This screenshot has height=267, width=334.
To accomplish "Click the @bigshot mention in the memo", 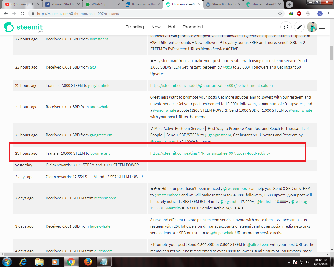I will 228,202.
